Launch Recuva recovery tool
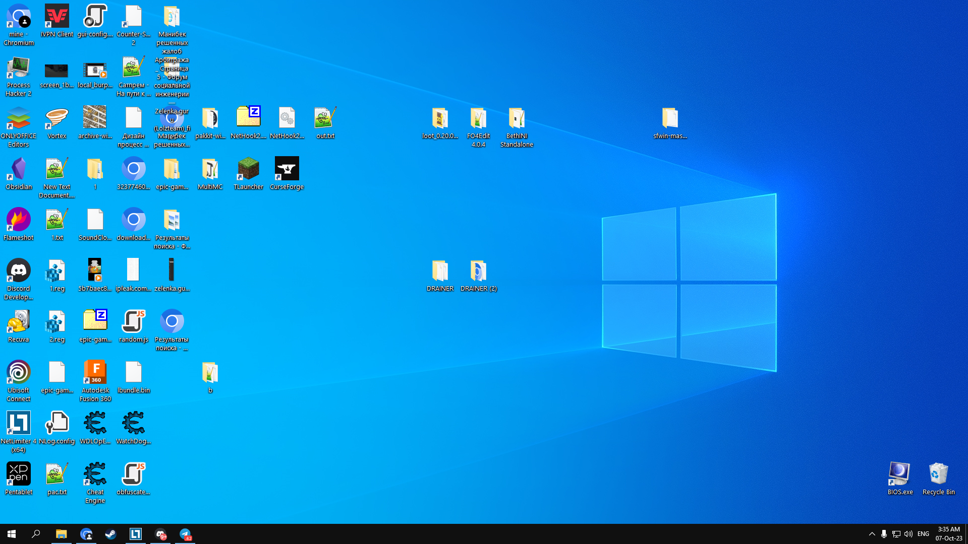This screenshot has width=968, height=544. tap(19, 326)
